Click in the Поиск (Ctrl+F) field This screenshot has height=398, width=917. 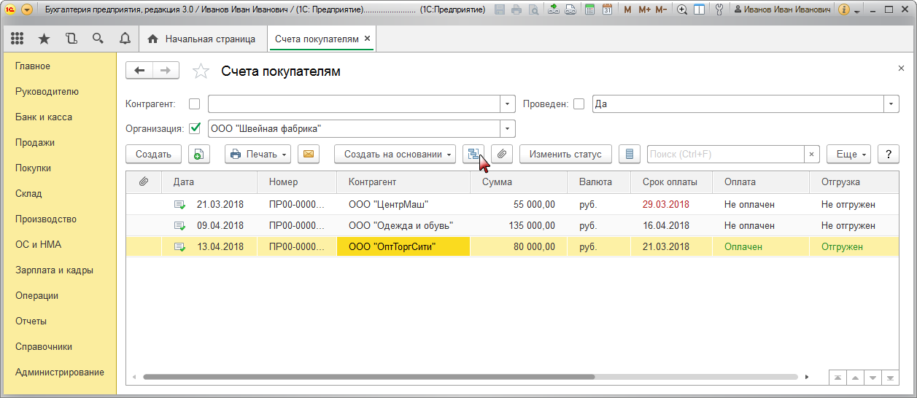click(x=725, y=154)
